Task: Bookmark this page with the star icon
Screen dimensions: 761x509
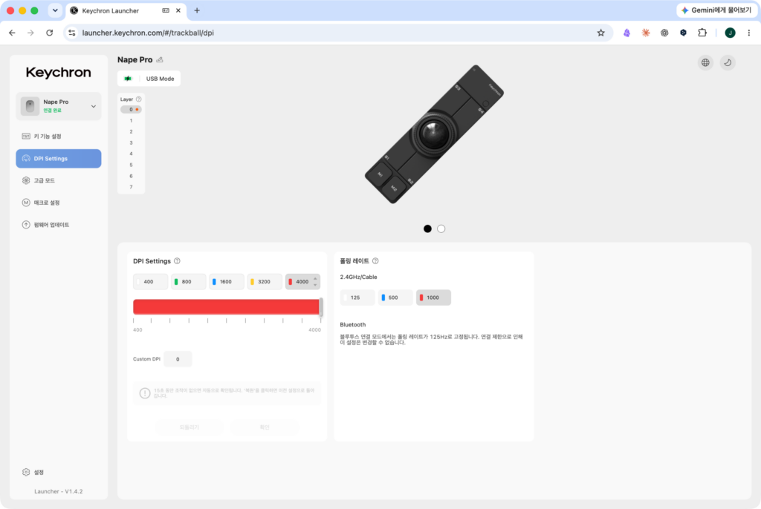Action: [x=600, y=33]
